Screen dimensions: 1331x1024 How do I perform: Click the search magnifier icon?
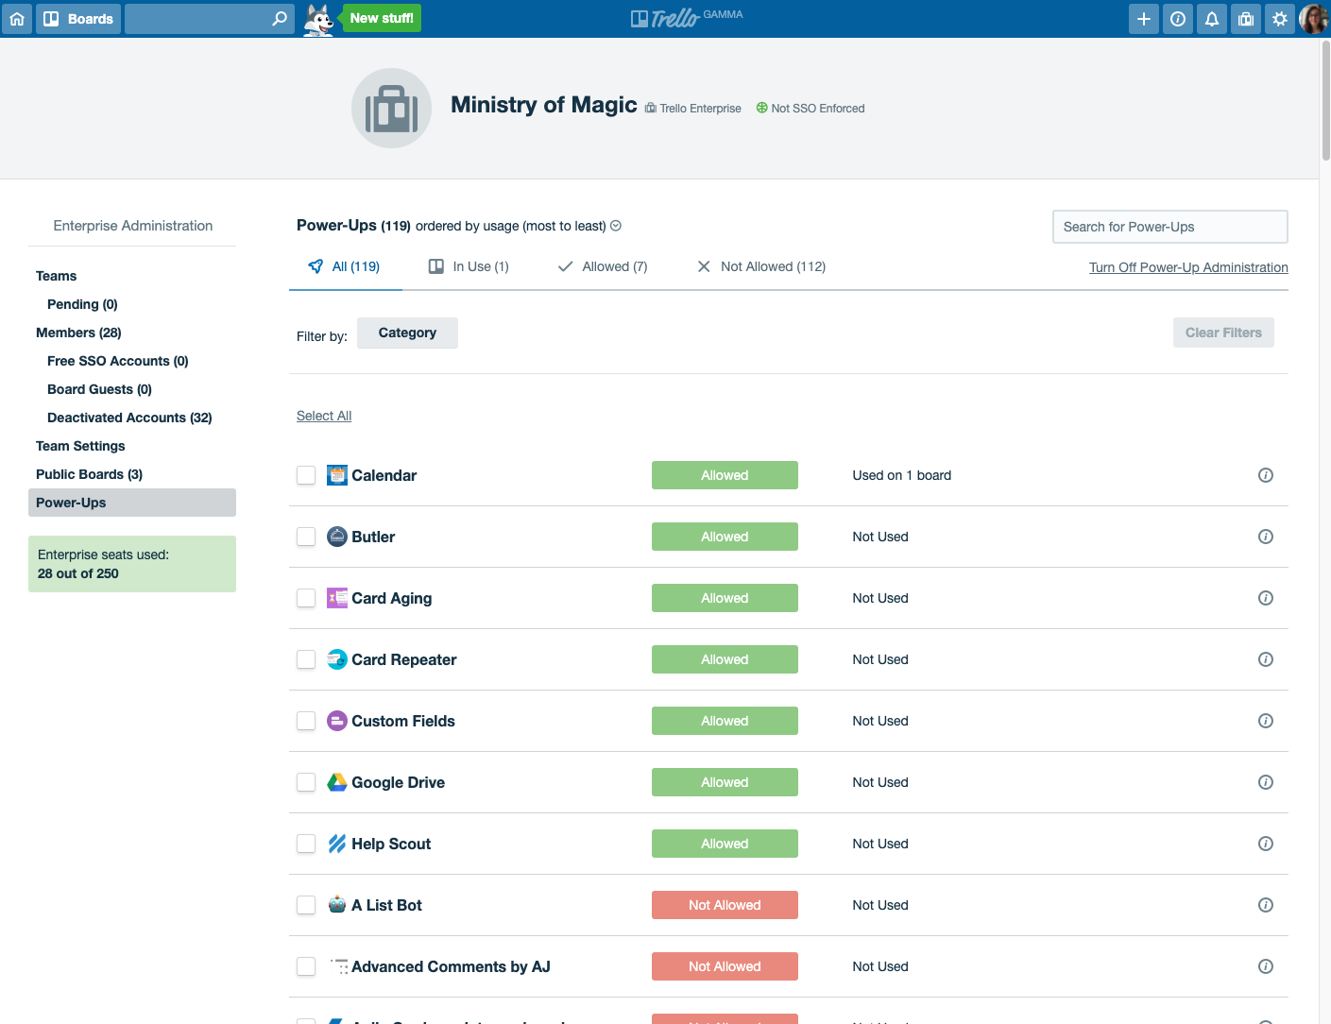click(x=280, y=19)
